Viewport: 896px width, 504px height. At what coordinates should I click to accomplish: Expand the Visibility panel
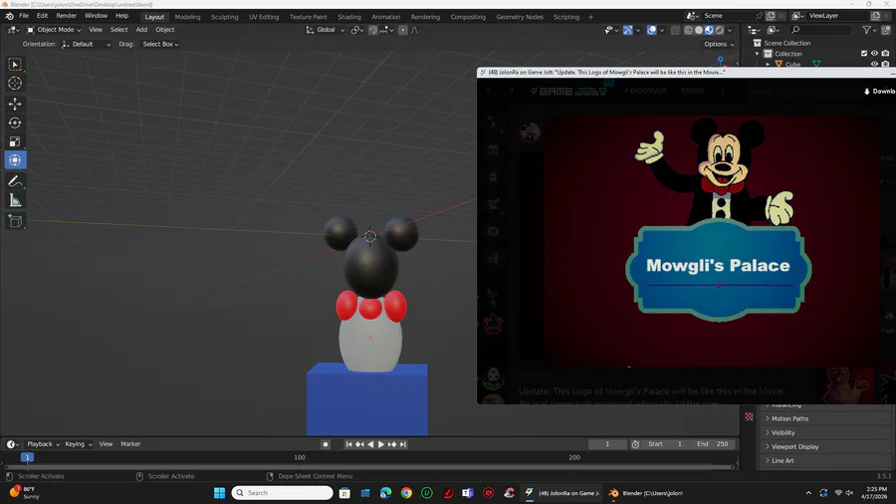(x=783, y=433)
